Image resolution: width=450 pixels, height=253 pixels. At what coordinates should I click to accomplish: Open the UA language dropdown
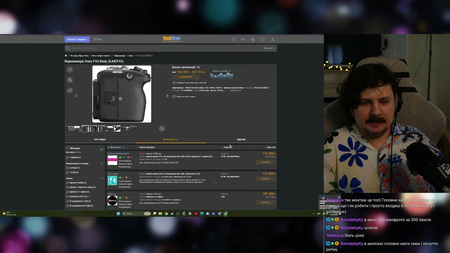coord(243,39)
